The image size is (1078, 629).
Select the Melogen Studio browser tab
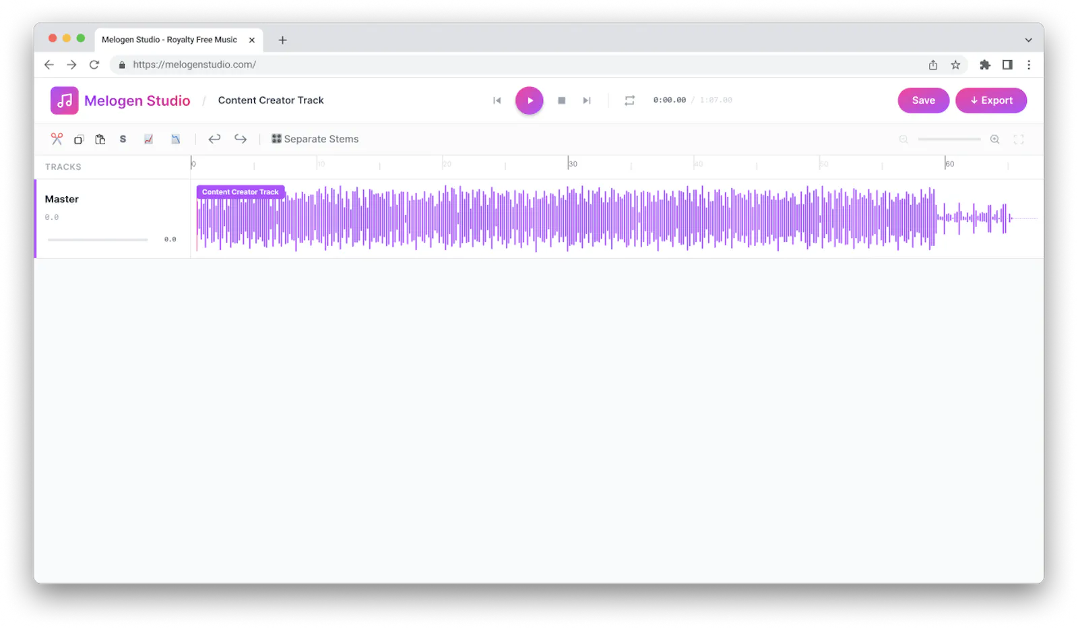click(x=179, y=40)
